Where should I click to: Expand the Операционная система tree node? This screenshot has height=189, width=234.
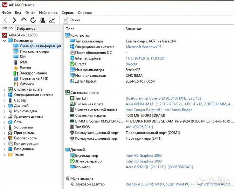click(4, 95)
